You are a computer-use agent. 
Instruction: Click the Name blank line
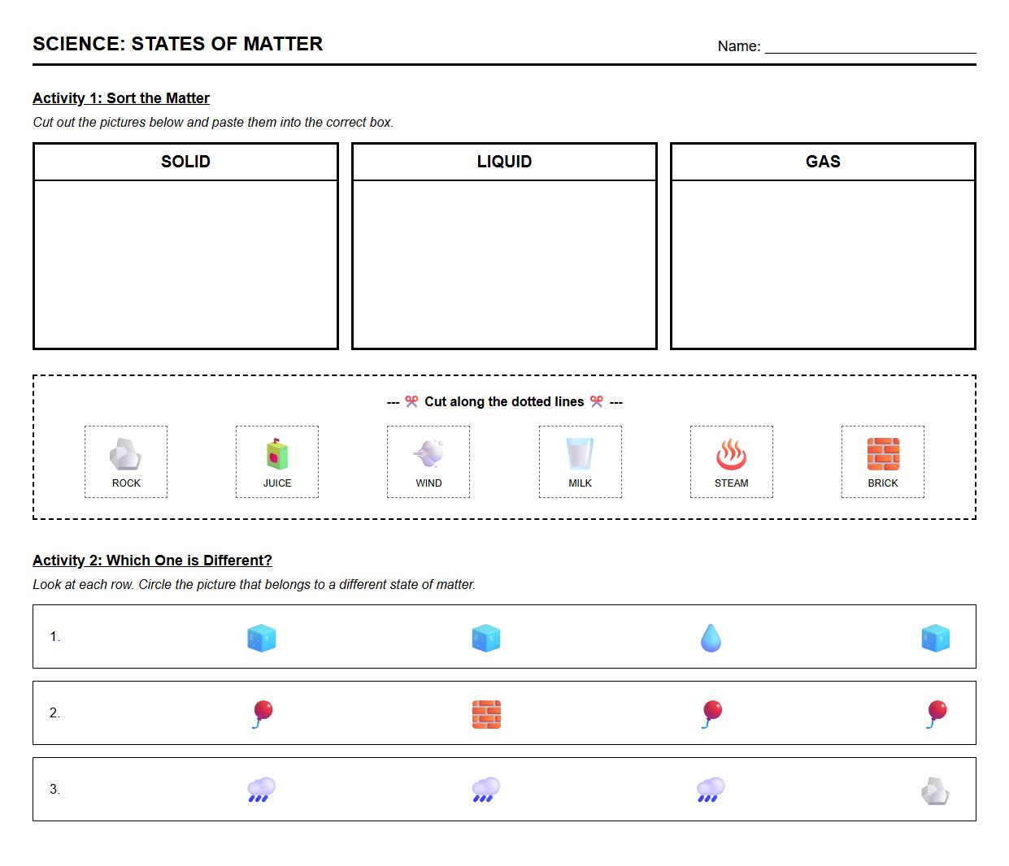870,46
